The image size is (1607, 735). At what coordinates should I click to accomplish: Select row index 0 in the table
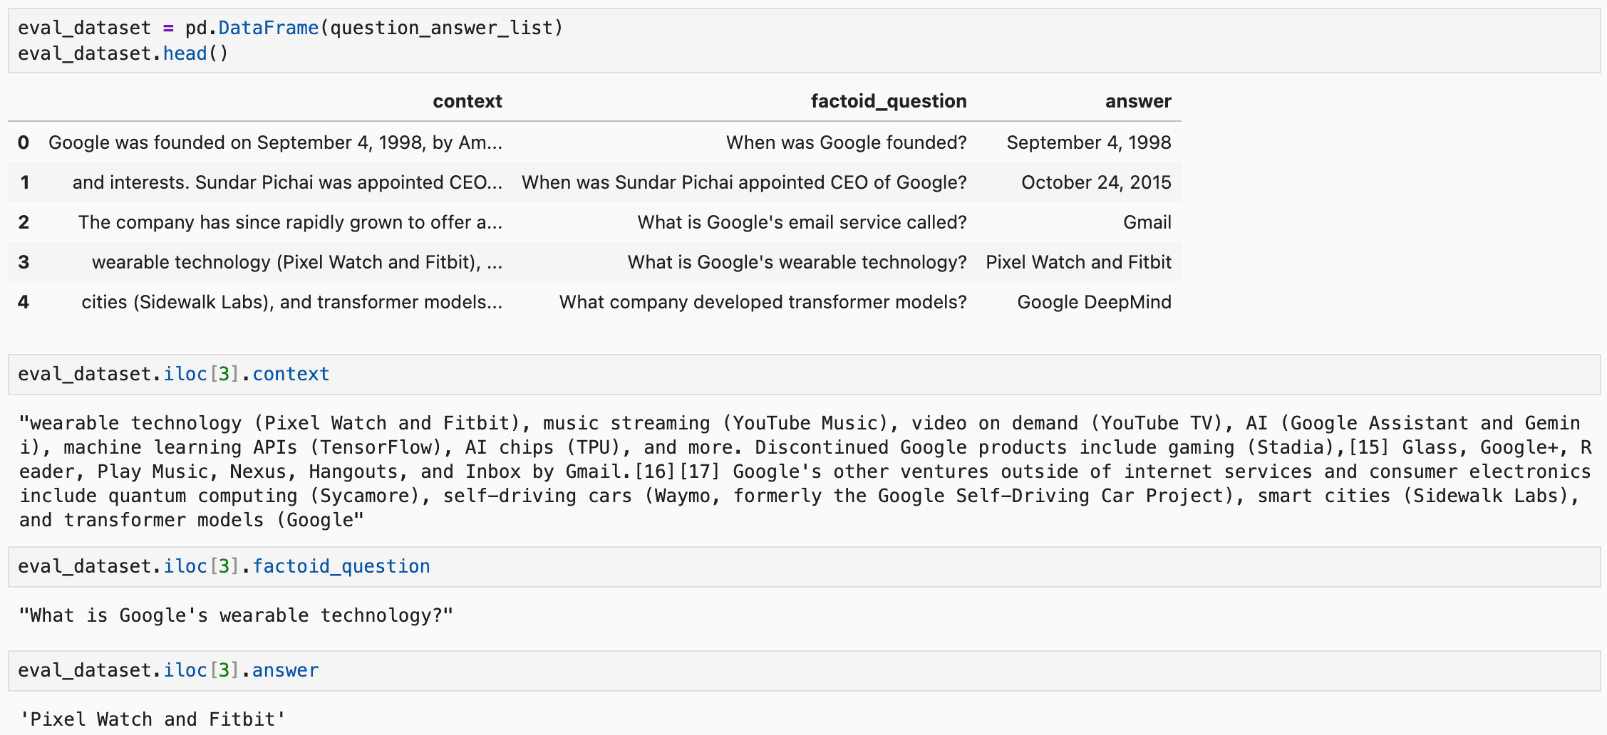coord(24,142)
